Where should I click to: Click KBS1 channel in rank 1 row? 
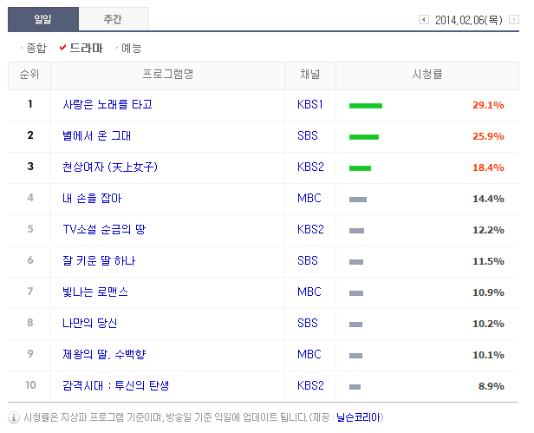(310, 105)
